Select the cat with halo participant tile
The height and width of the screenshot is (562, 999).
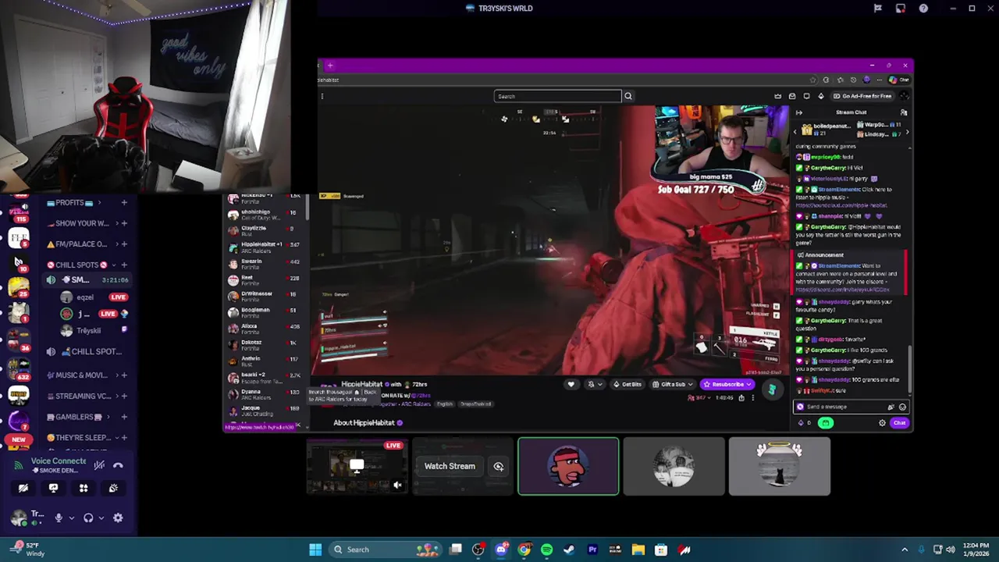point(779,466)
